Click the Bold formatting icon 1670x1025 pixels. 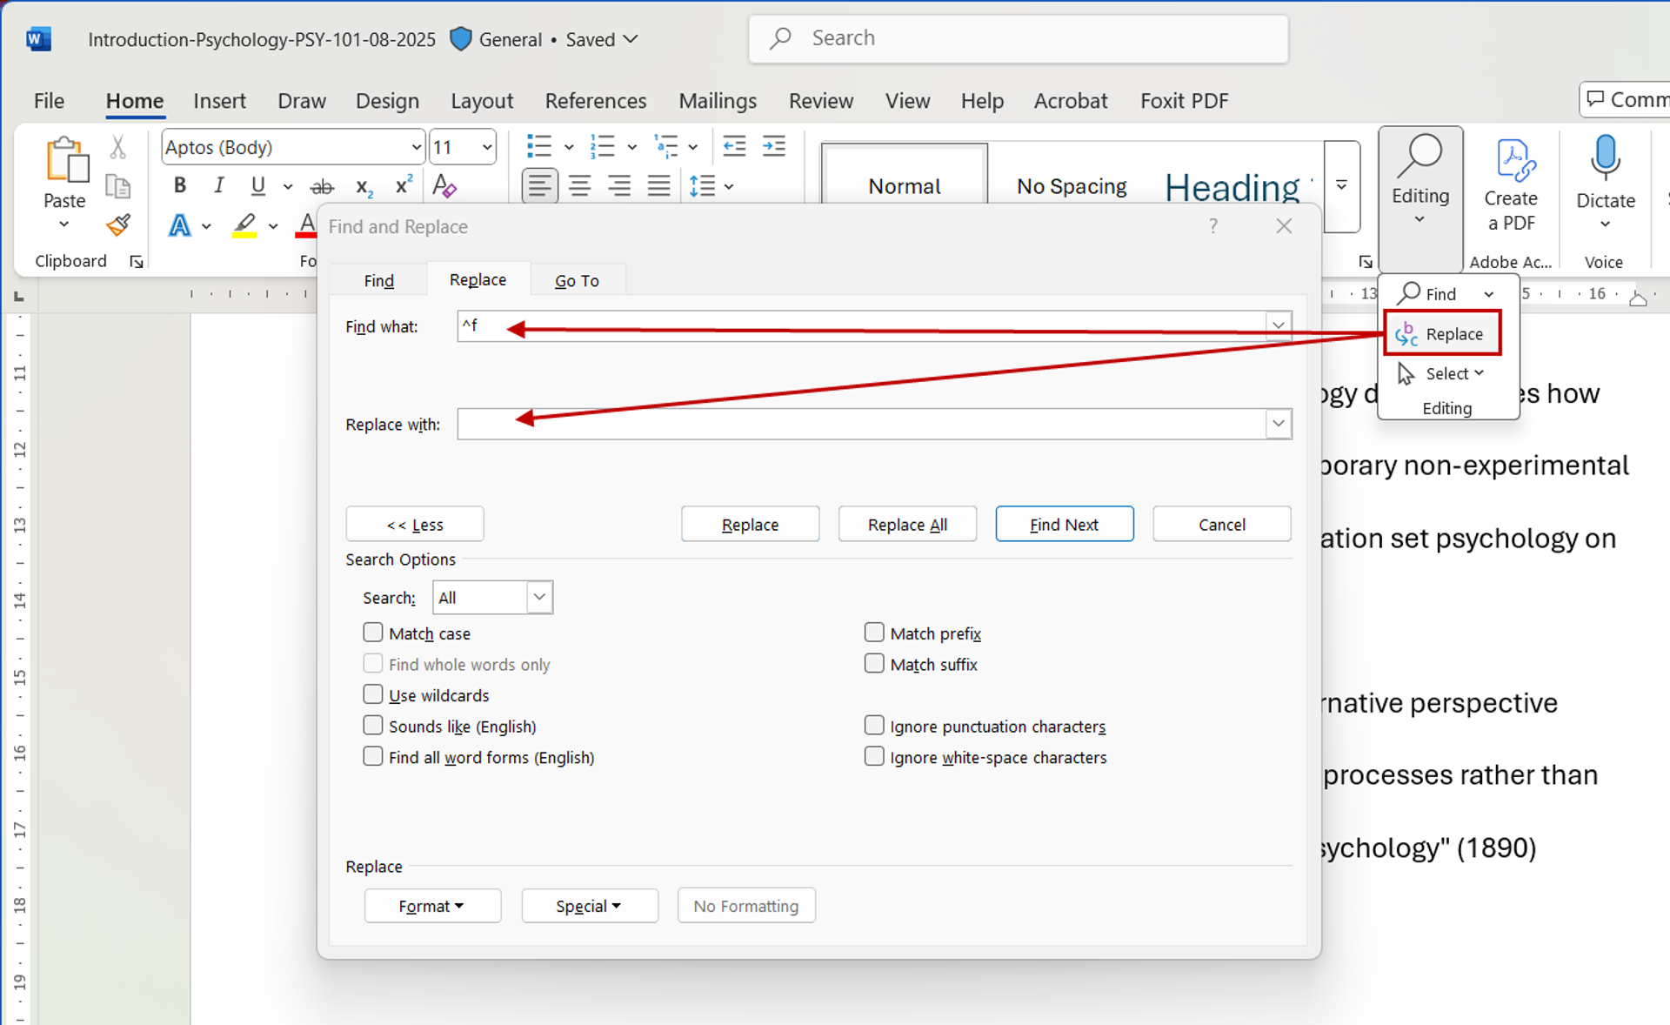pos(180,185)
